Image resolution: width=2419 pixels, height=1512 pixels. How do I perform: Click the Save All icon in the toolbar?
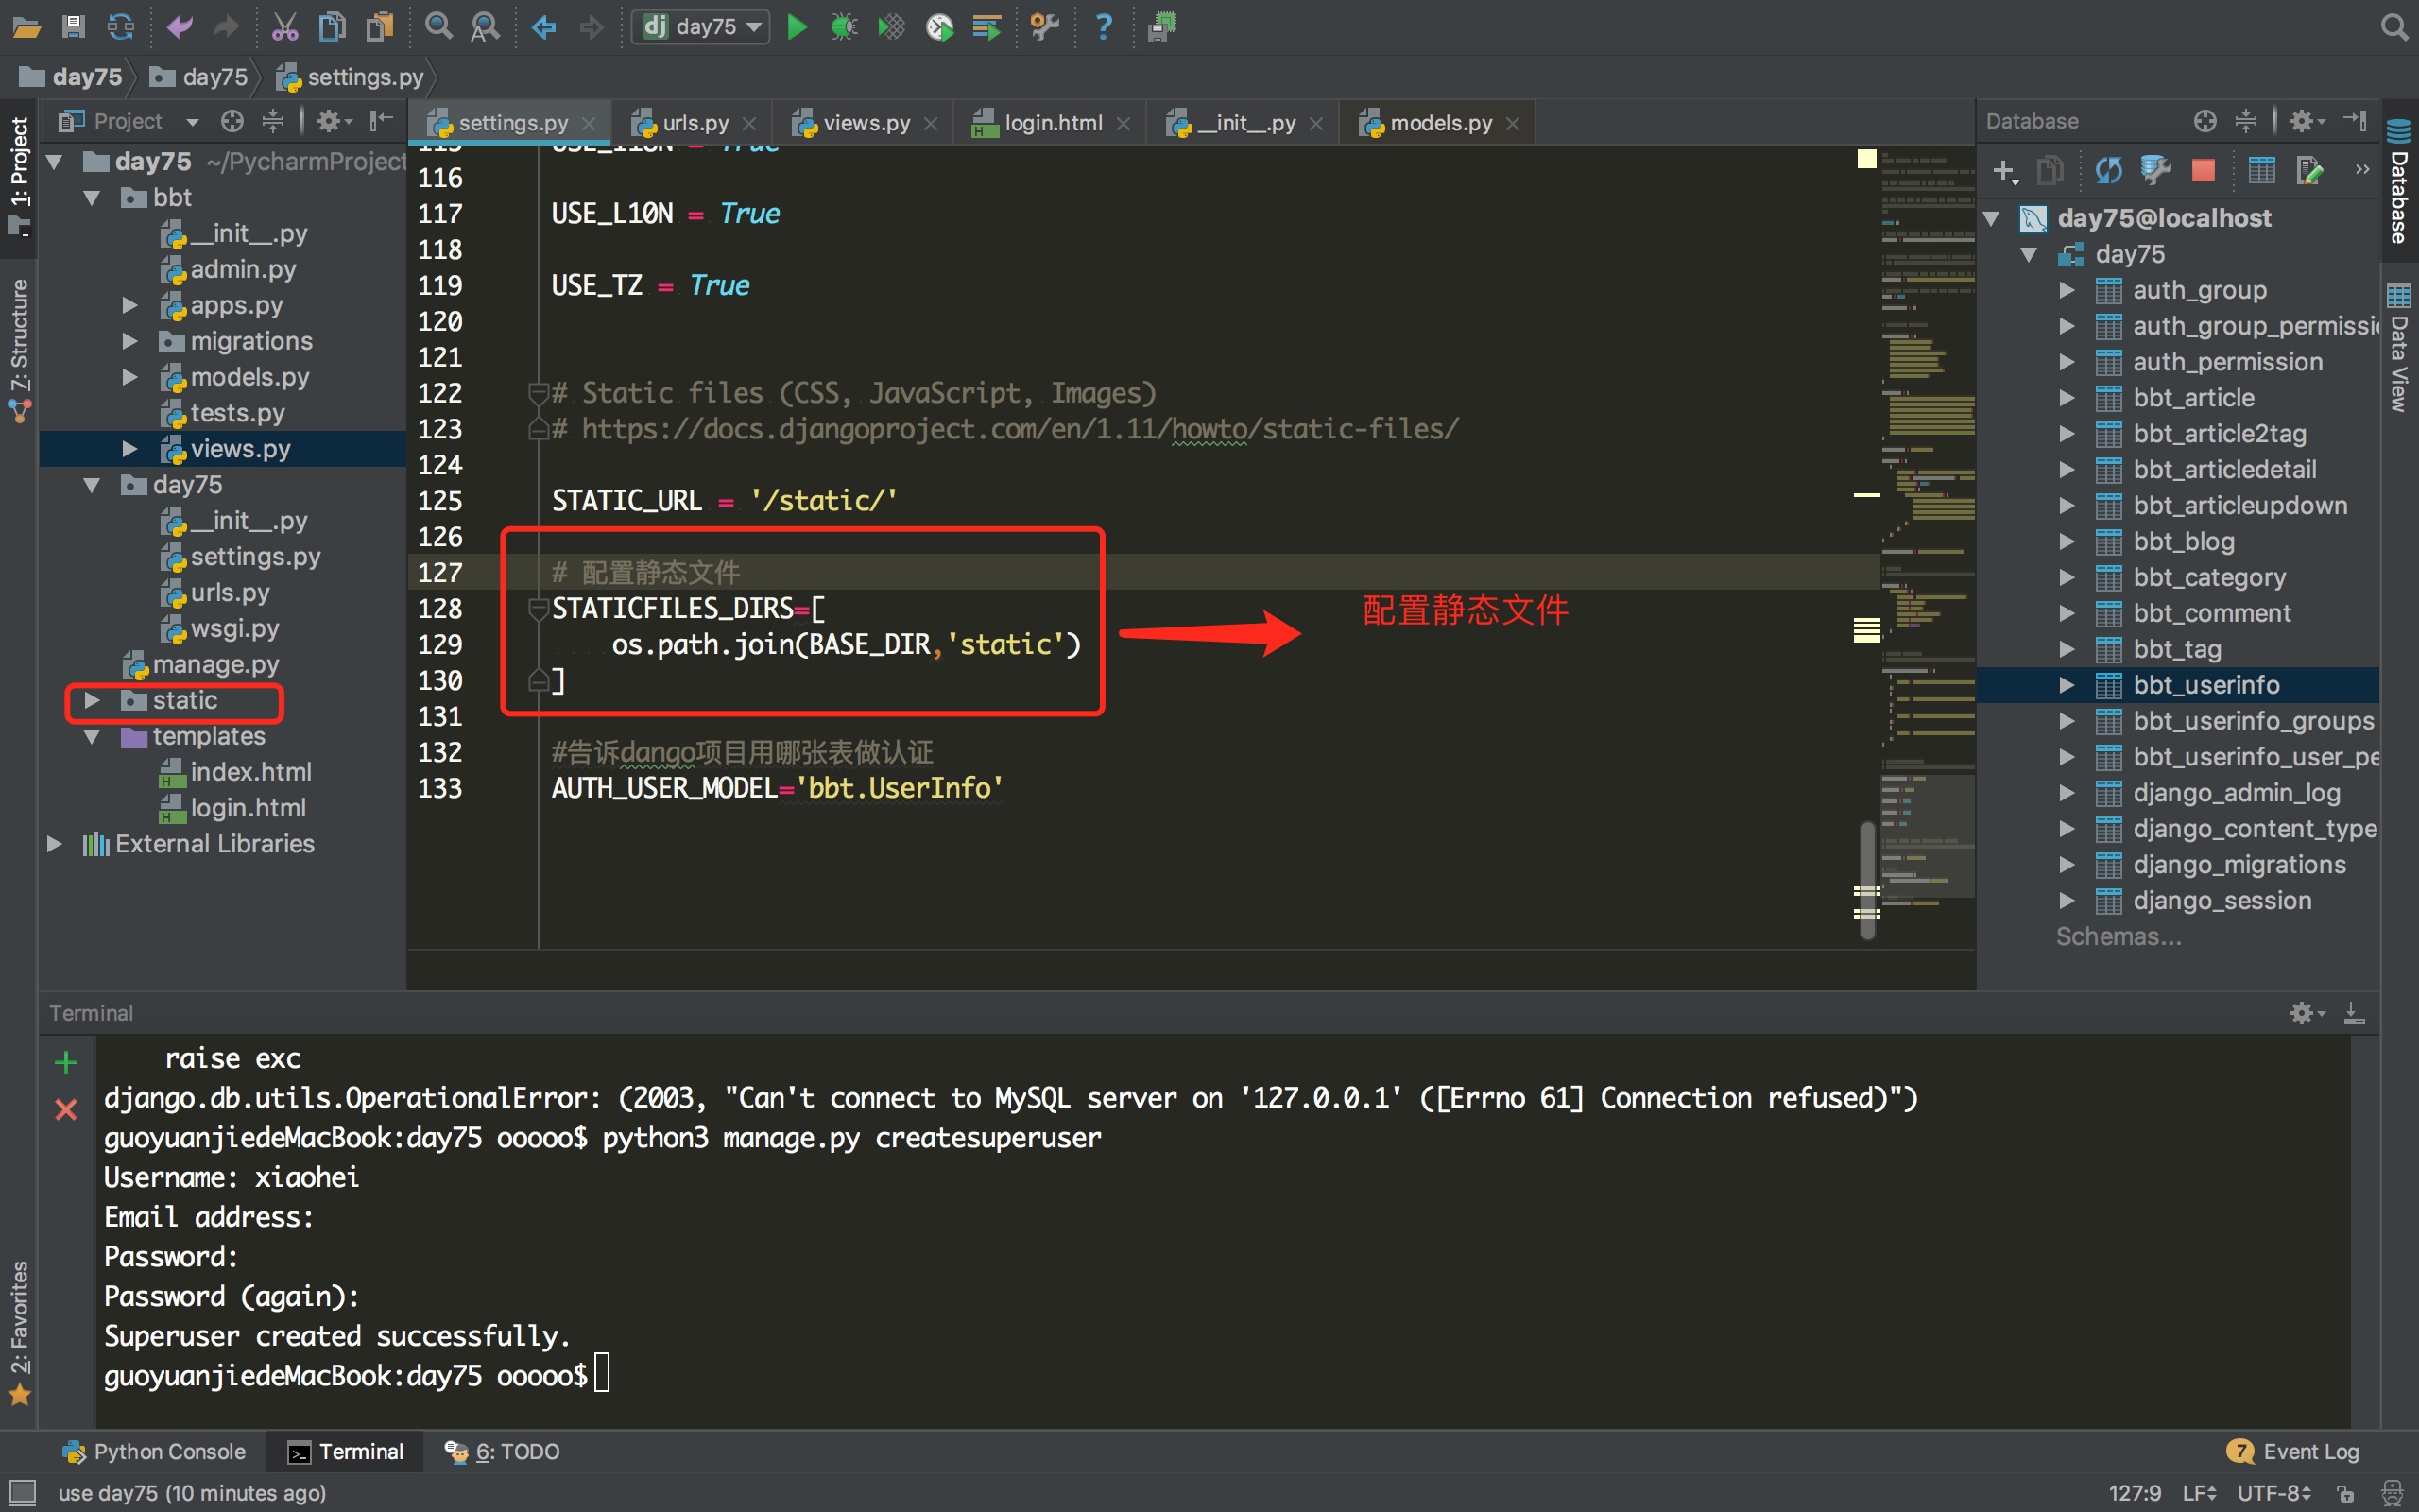[x=74, y=27]
